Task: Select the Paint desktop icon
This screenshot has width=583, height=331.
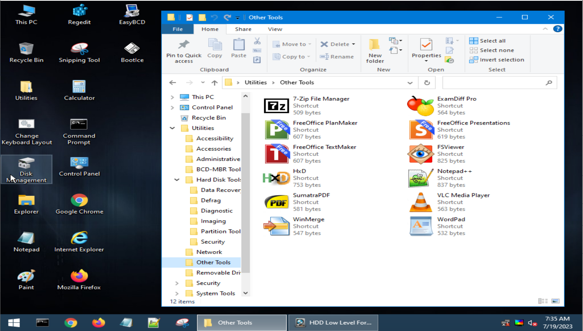Action: tap(26, 280)
